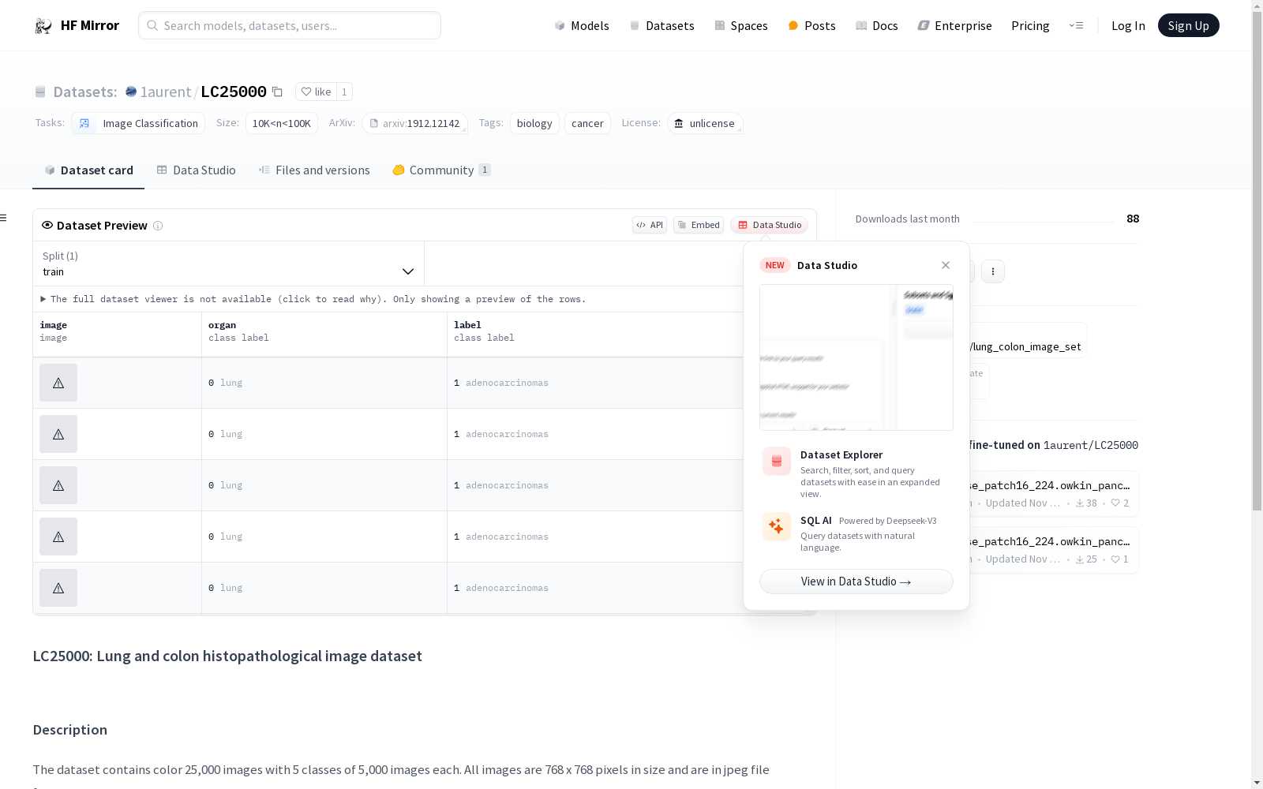
Task: Click the Description section heading
Action: click(x=70, y=730)
